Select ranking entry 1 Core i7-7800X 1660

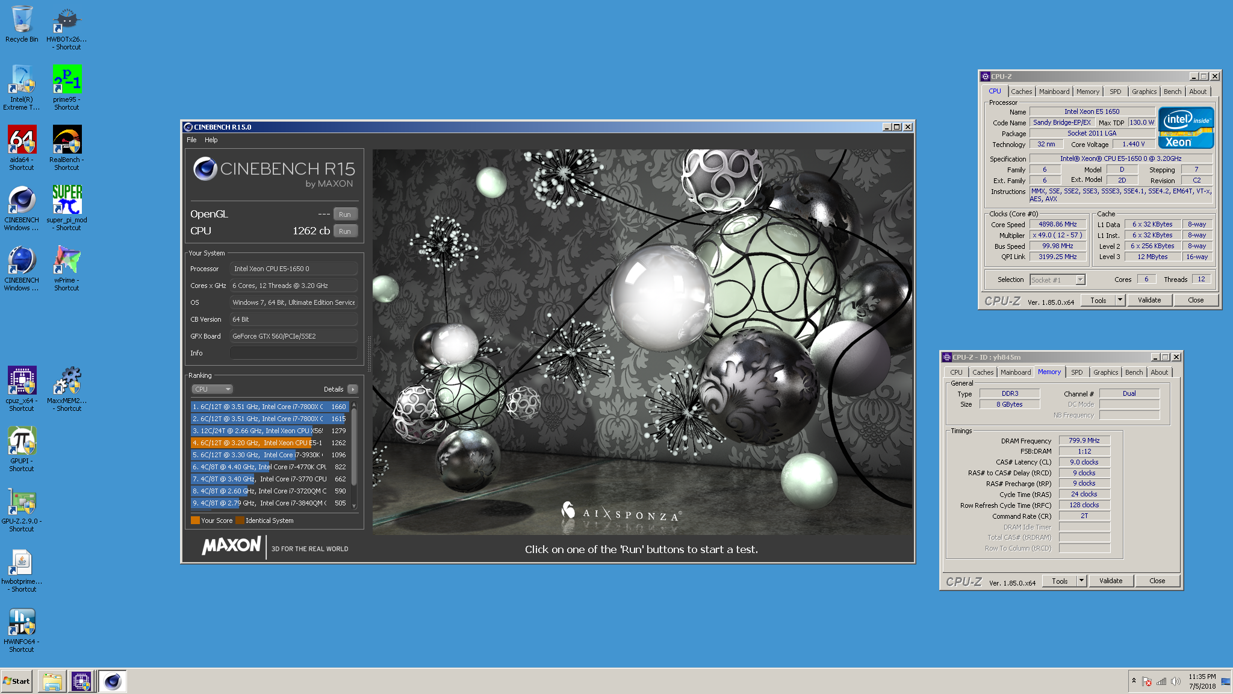(x=270, y=407)
